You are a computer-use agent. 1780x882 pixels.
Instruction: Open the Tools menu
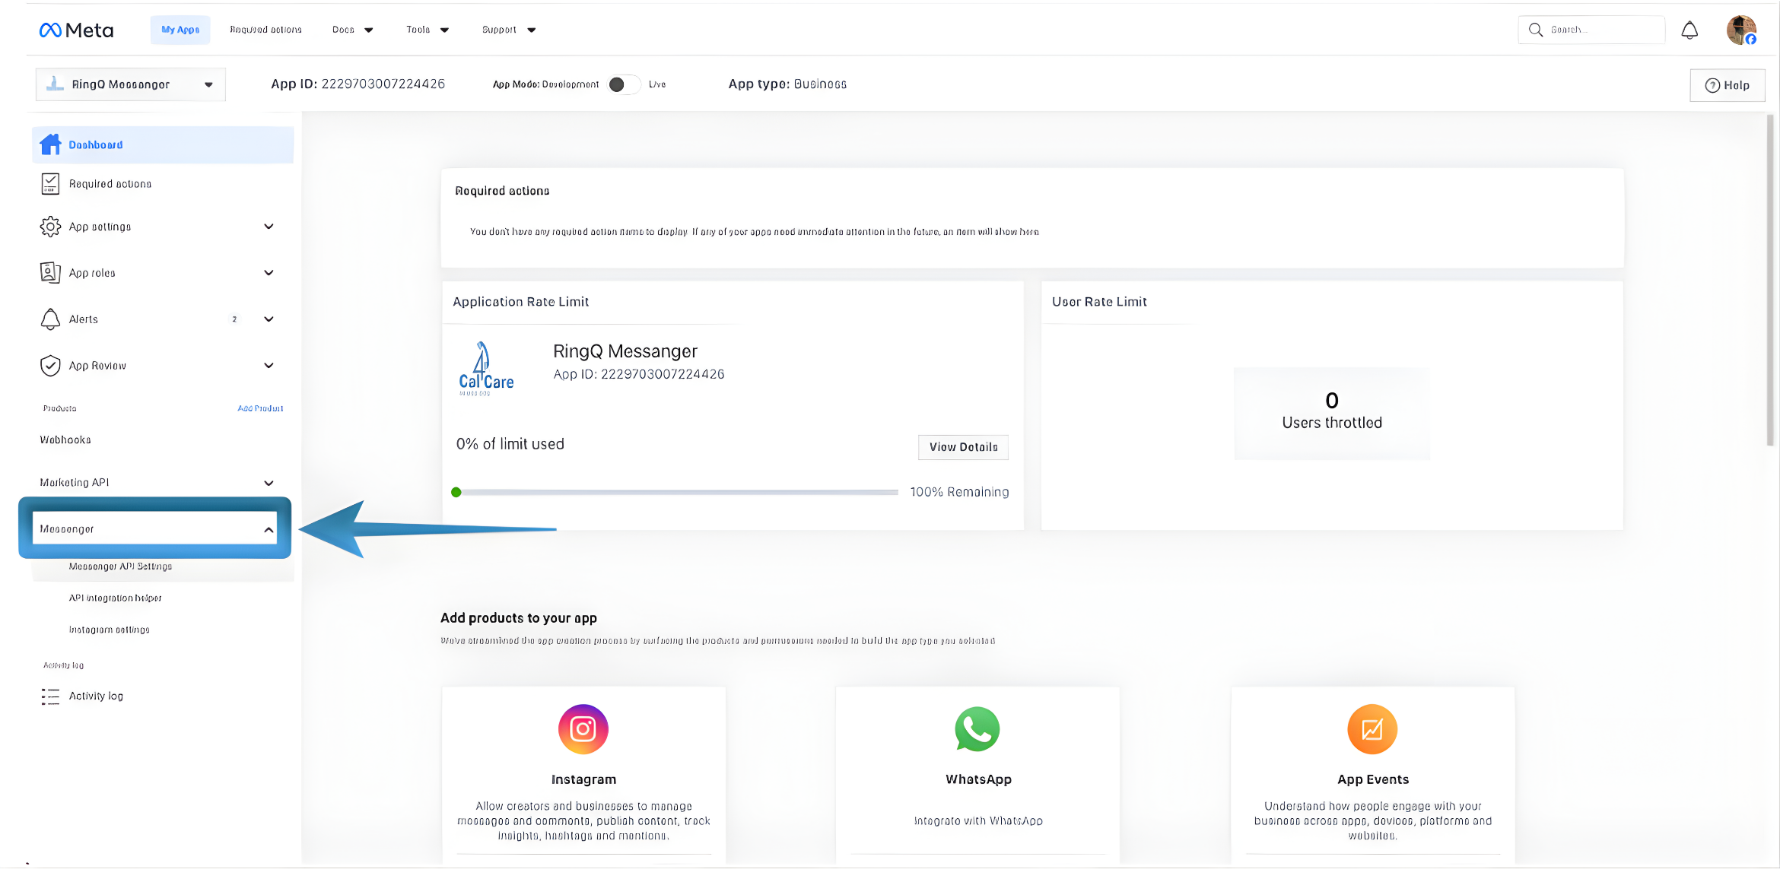click(427, 30)
